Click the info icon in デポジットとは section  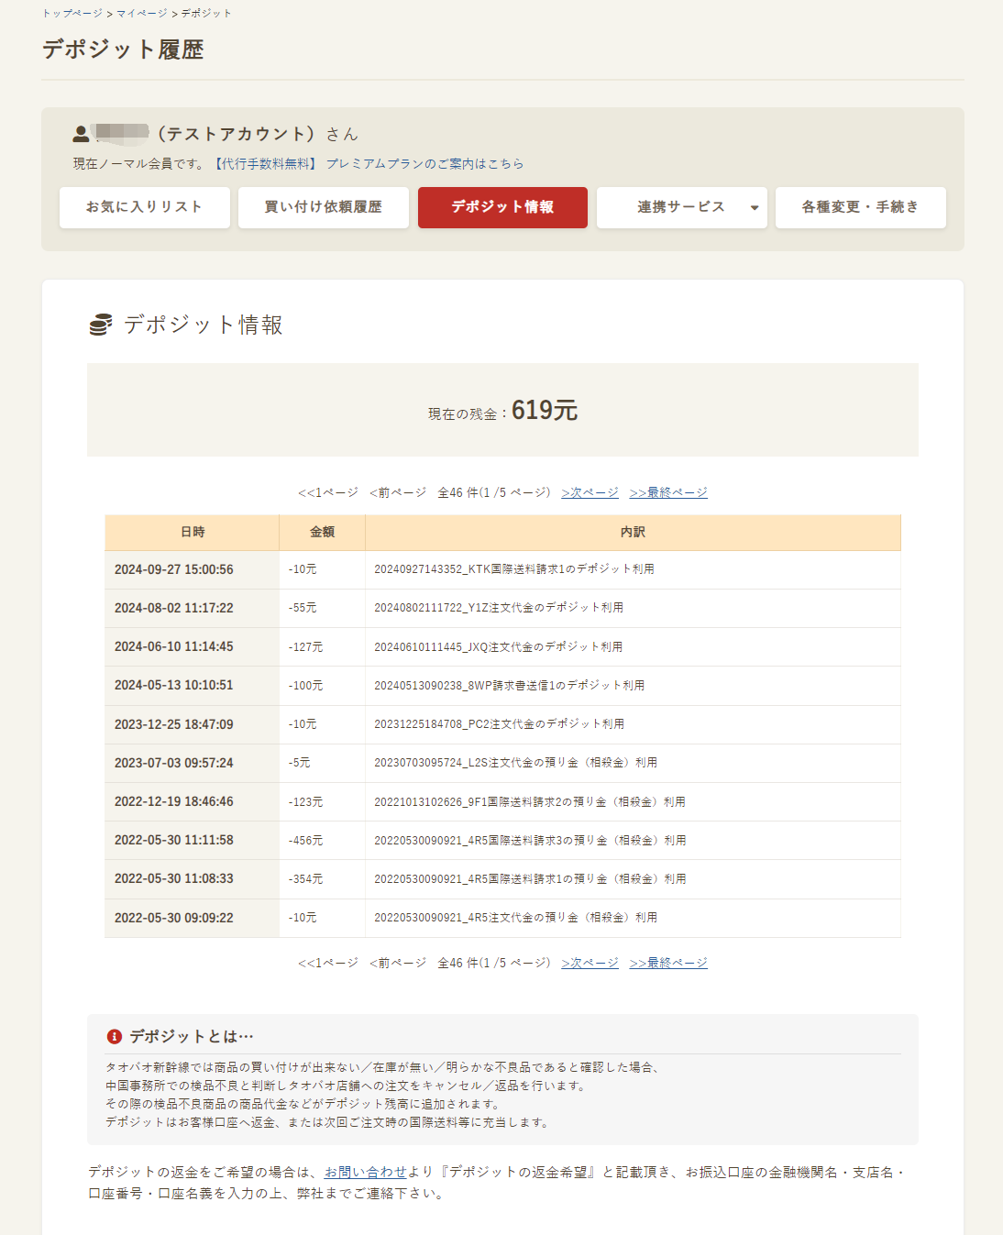click(x=114, y=1037)
